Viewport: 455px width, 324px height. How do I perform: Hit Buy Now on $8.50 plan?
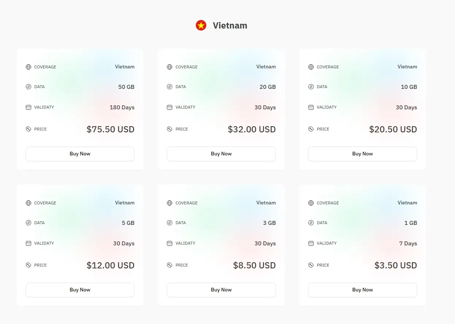pos(221,290)
